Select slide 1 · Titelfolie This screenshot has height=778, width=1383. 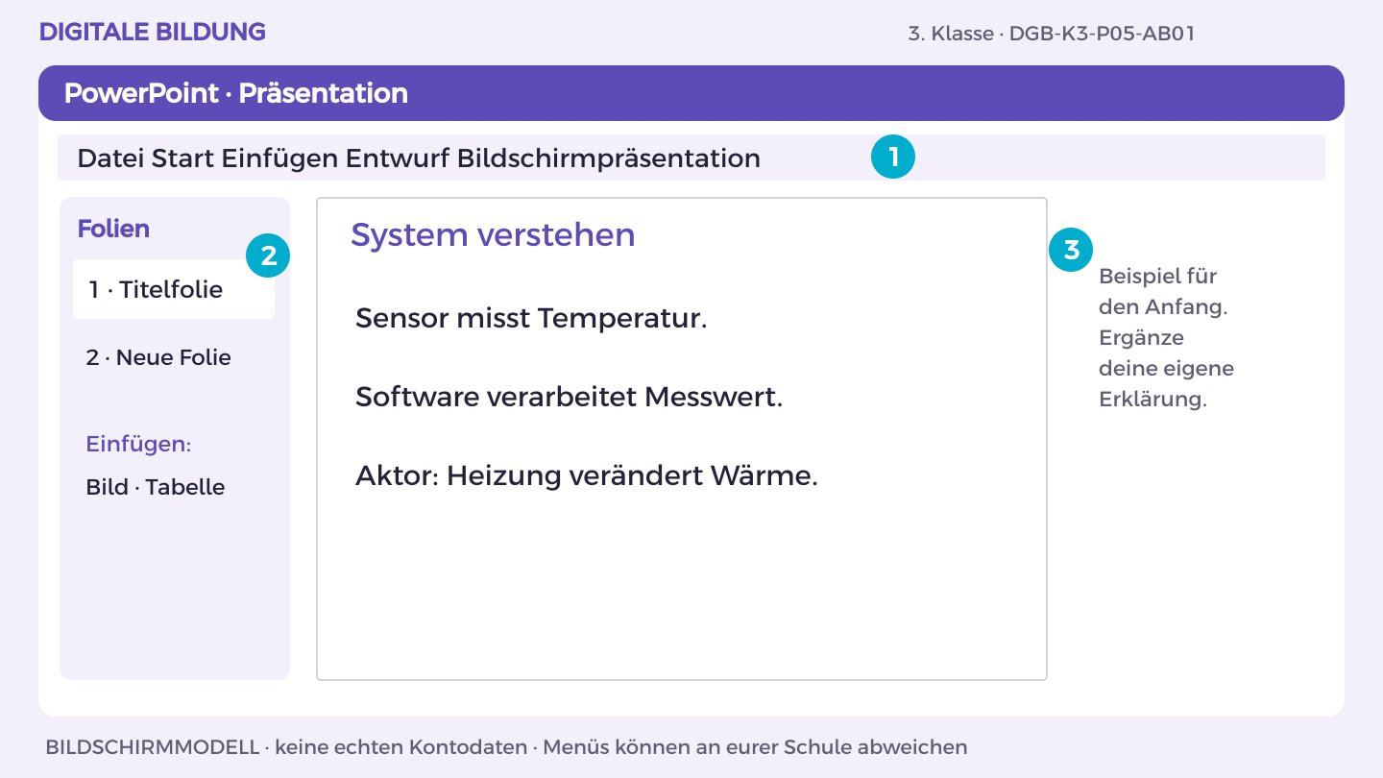174,289
